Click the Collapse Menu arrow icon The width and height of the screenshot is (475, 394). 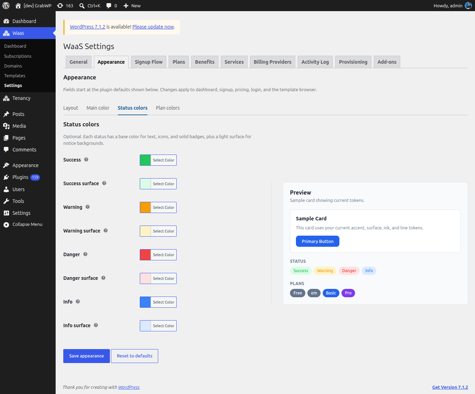[6, 224]
